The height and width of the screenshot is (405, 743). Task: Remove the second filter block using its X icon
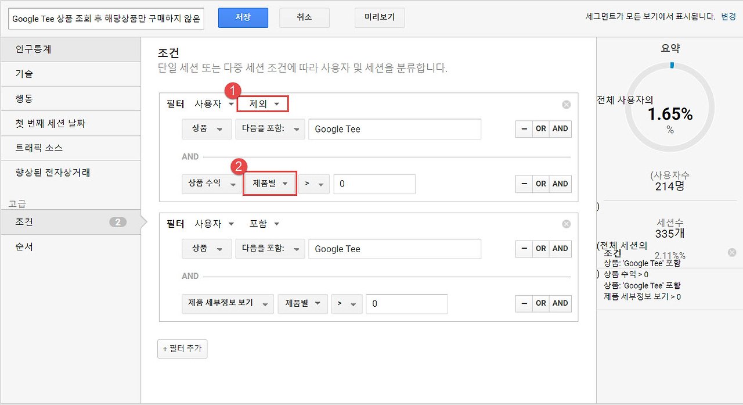(567, 224)
